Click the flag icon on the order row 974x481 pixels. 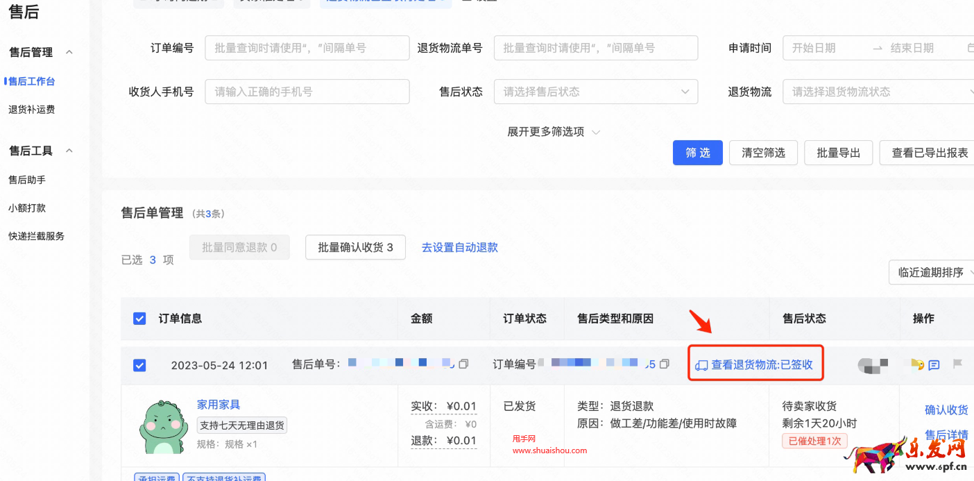958,363
